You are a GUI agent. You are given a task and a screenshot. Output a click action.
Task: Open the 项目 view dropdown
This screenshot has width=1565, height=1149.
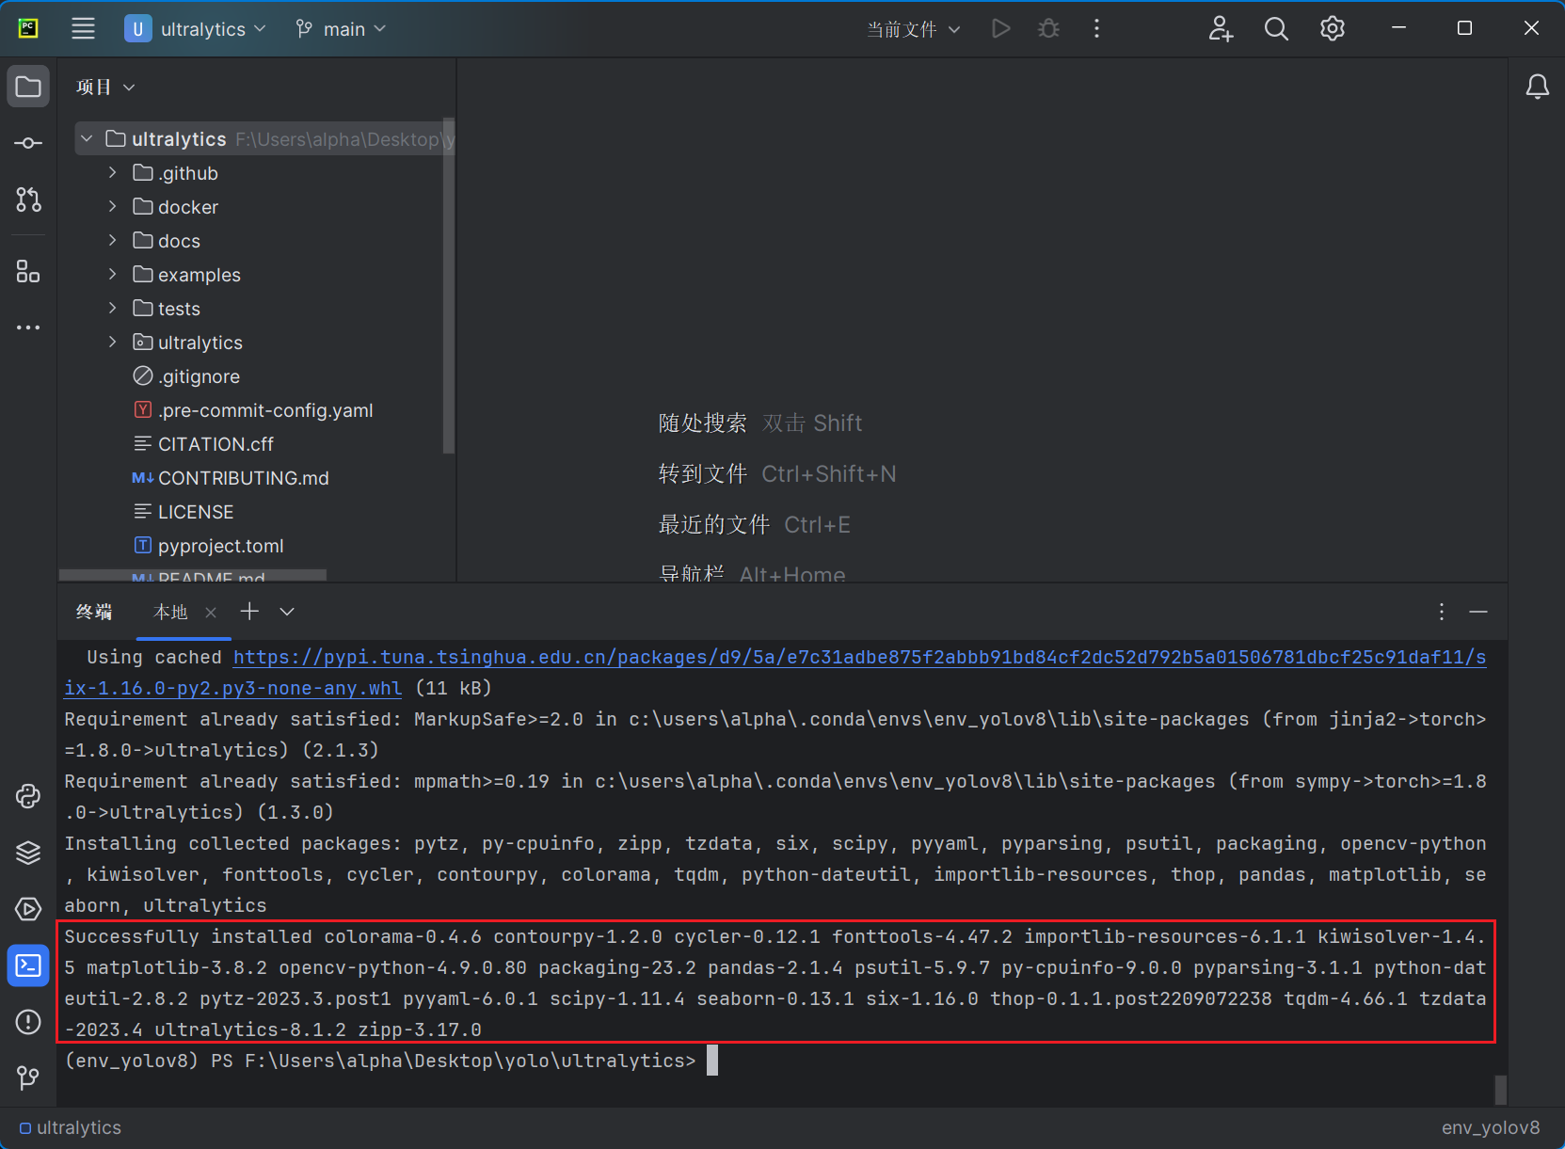click(105, 88)
